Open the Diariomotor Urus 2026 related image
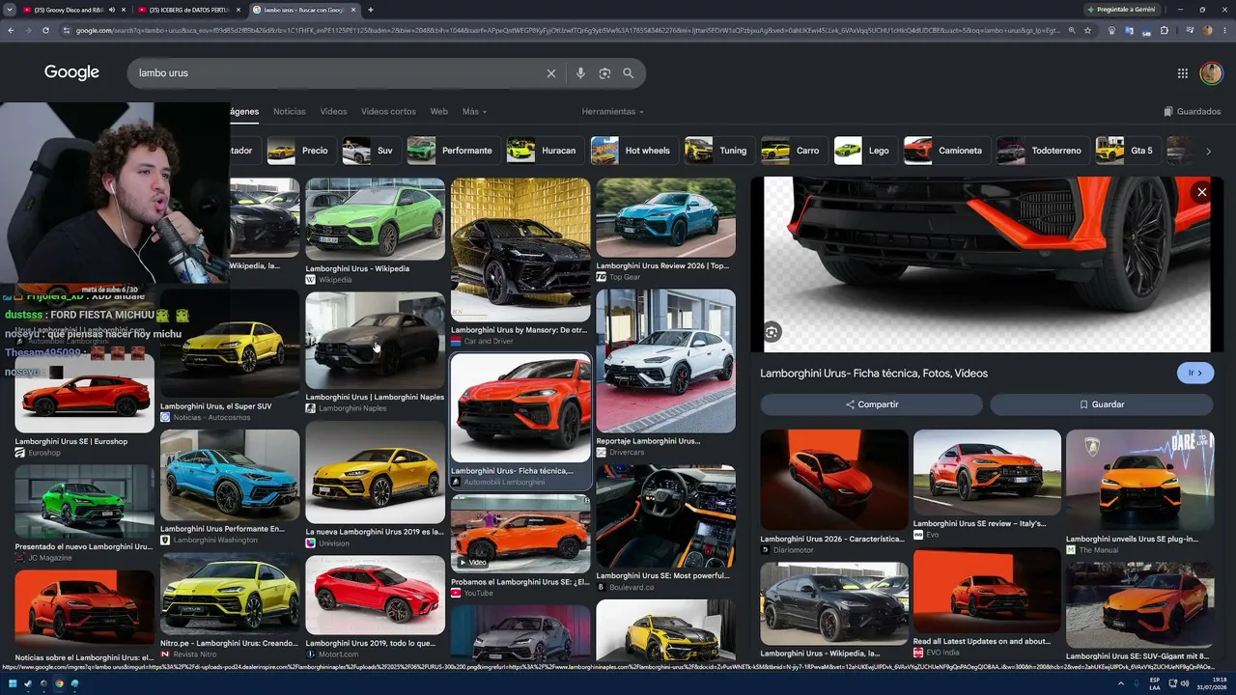The image size is (1236, 695). pyautogui.click(x=834, y=480)
